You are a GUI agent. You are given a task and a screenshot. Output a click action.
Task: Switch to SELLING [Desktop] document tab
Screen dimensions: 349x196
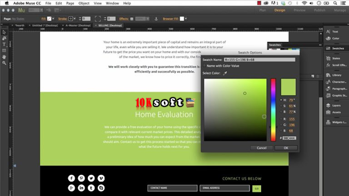tap(110, 26)
